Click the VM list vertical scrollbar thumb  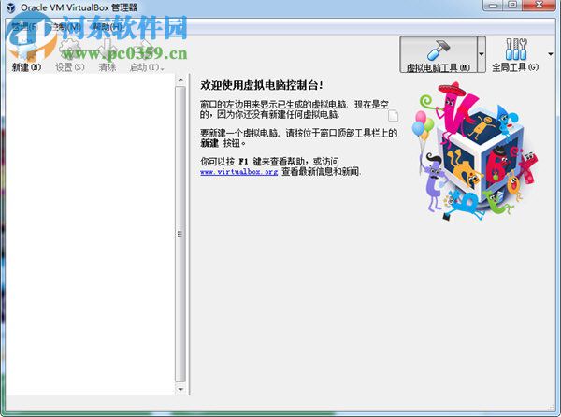(x=180, y=235)
